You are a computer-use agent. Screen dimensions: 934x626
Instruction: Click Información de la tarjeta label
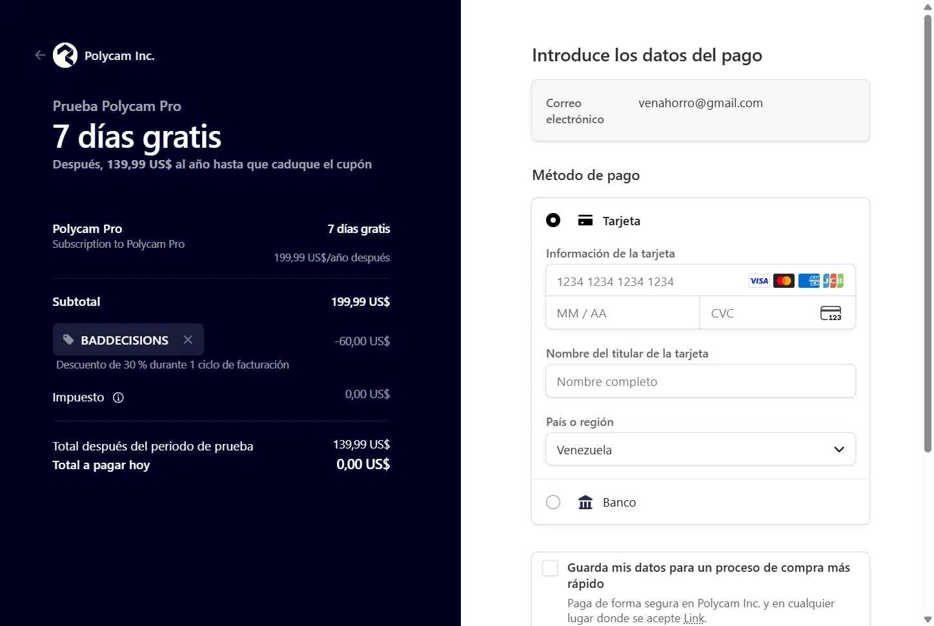(x=610, y=254)
